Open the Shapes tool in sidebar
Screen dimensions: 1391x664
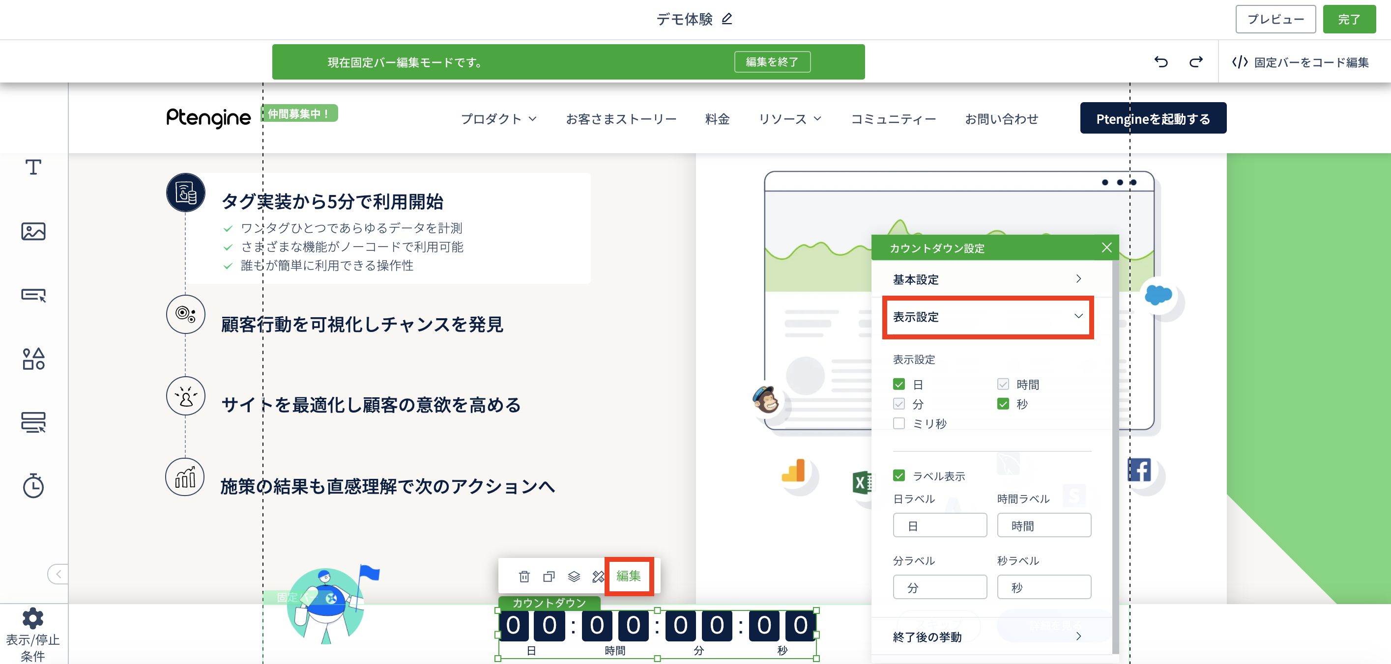pyautogui.click(x=33, y=359)
